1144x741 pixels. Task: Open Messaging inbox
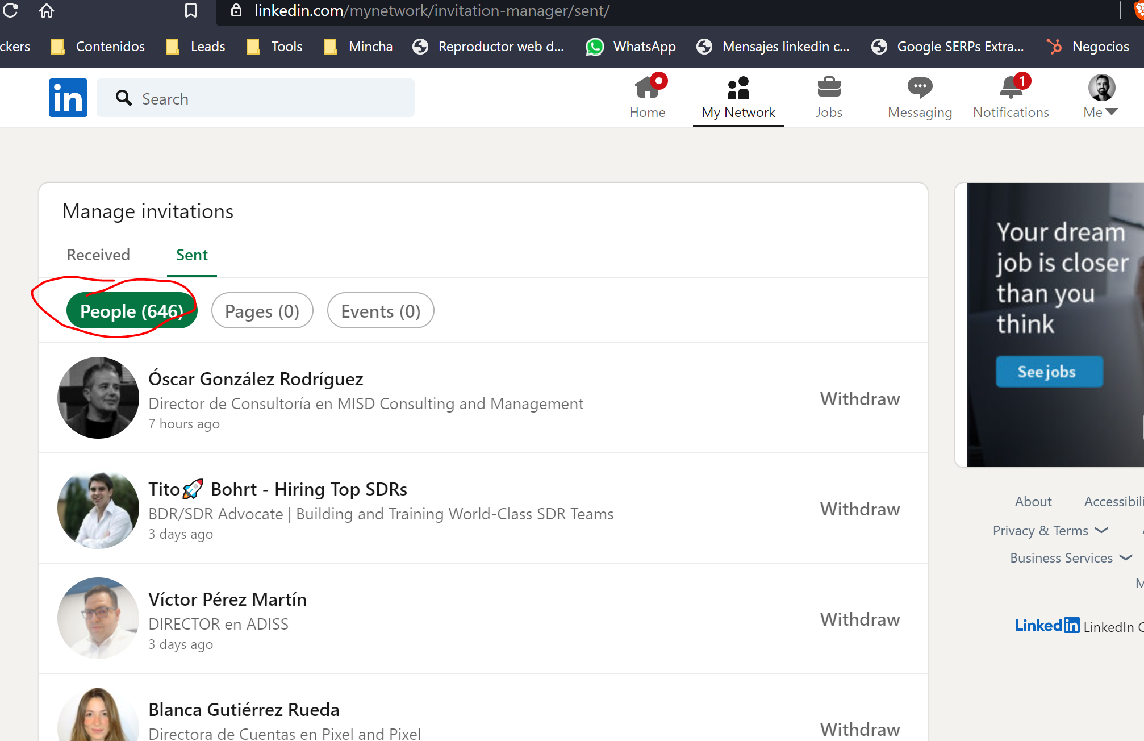coord(920,97)
